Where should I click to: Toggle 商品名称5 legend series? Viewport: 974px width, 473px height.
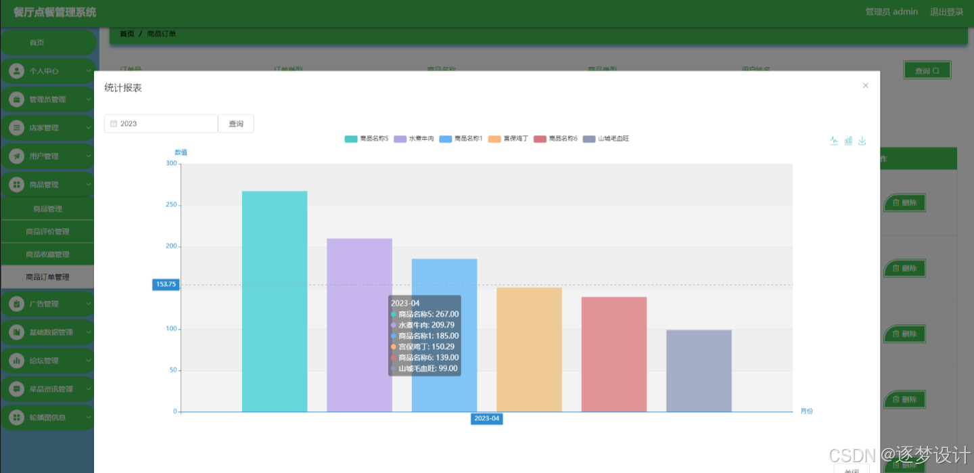click(x=366, y=139)
